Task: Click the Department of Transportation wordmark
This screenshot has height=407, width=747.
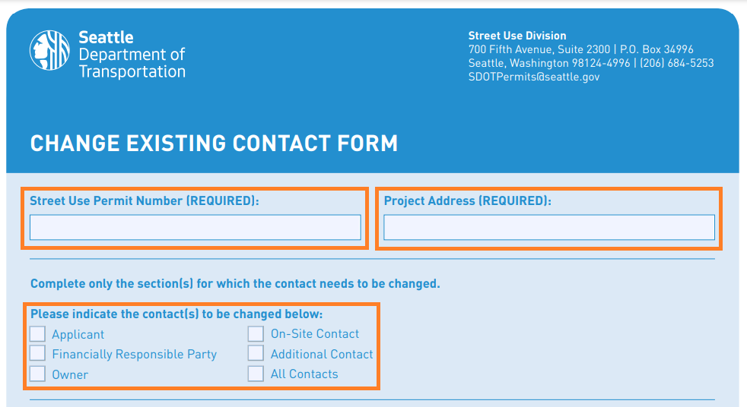Action: click(x=132, y=63)
